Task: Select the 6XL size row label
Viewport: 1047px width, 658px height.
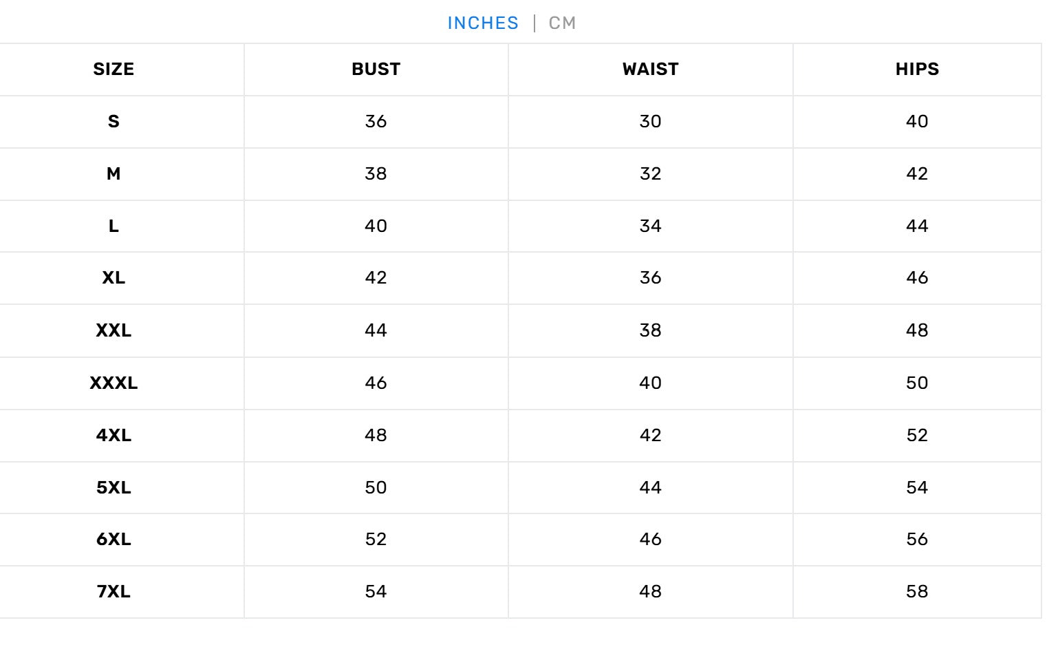Action: (x=114, y=540)
